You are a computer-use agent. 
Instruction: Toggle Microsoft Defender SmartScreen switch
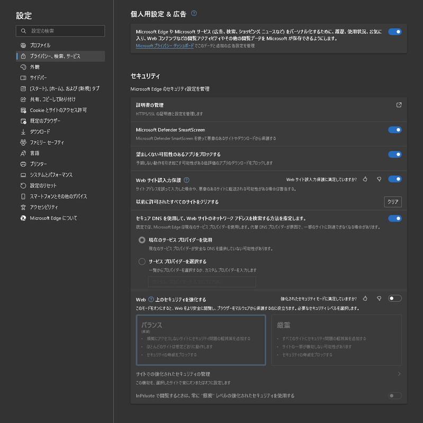coord(394,130)
